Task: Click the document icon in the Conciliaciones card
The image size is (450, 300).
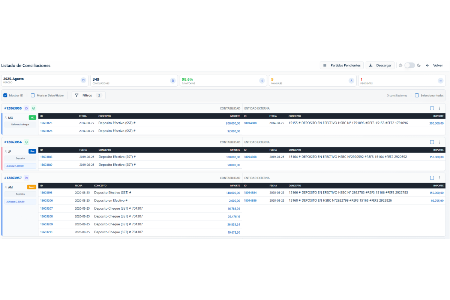Action: tap(172, 81)
